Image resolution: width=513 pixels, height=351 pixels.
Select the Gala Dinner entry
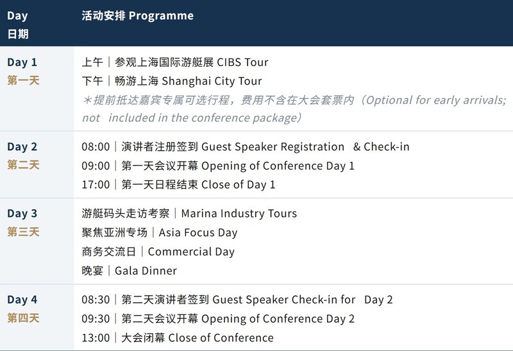point(130,271)
